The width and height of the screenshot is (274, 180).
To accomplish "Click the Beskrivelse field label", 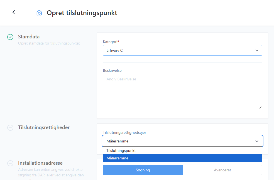I will 112,71.
